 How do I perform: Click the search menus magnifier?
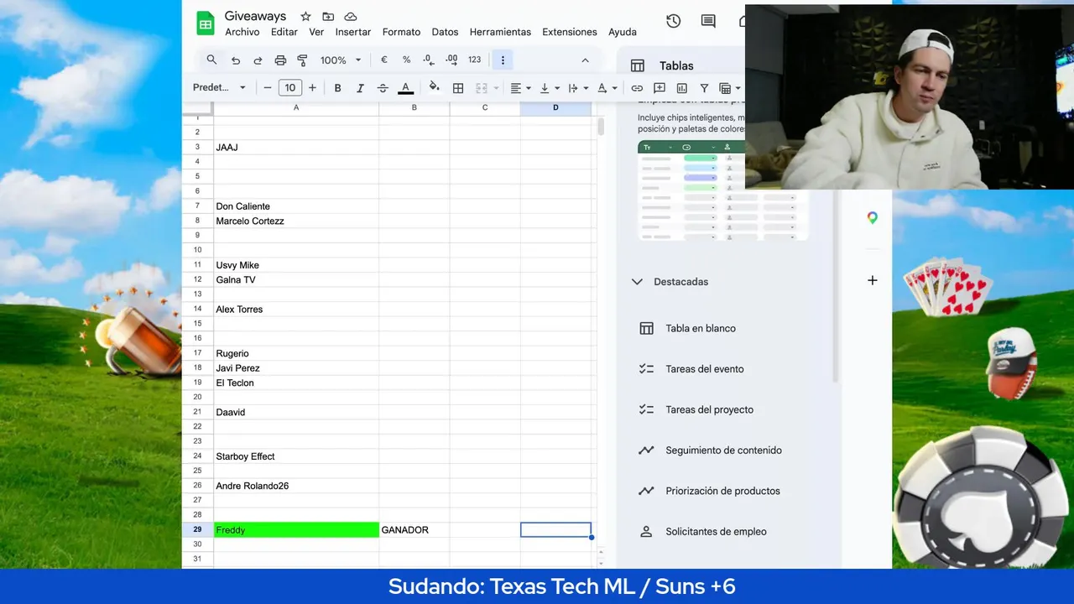[211, 60]
